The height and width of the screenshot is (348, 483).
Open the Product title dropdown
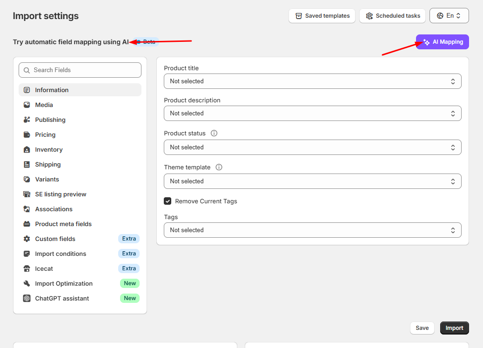click(312, 81)
